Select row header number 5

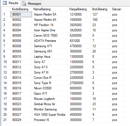6,36
